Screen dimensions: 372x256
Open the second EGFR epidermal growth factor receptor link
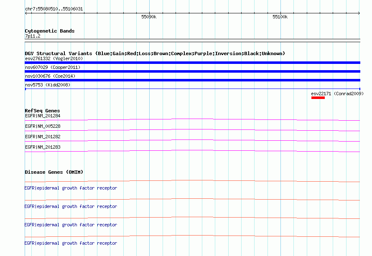pos(71,207)
